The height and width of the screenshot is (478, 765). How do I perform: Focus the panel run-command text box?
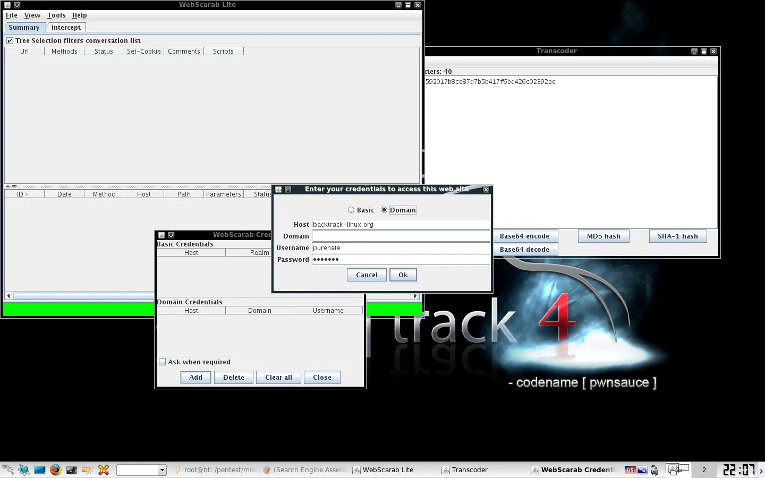coord(138,470)
